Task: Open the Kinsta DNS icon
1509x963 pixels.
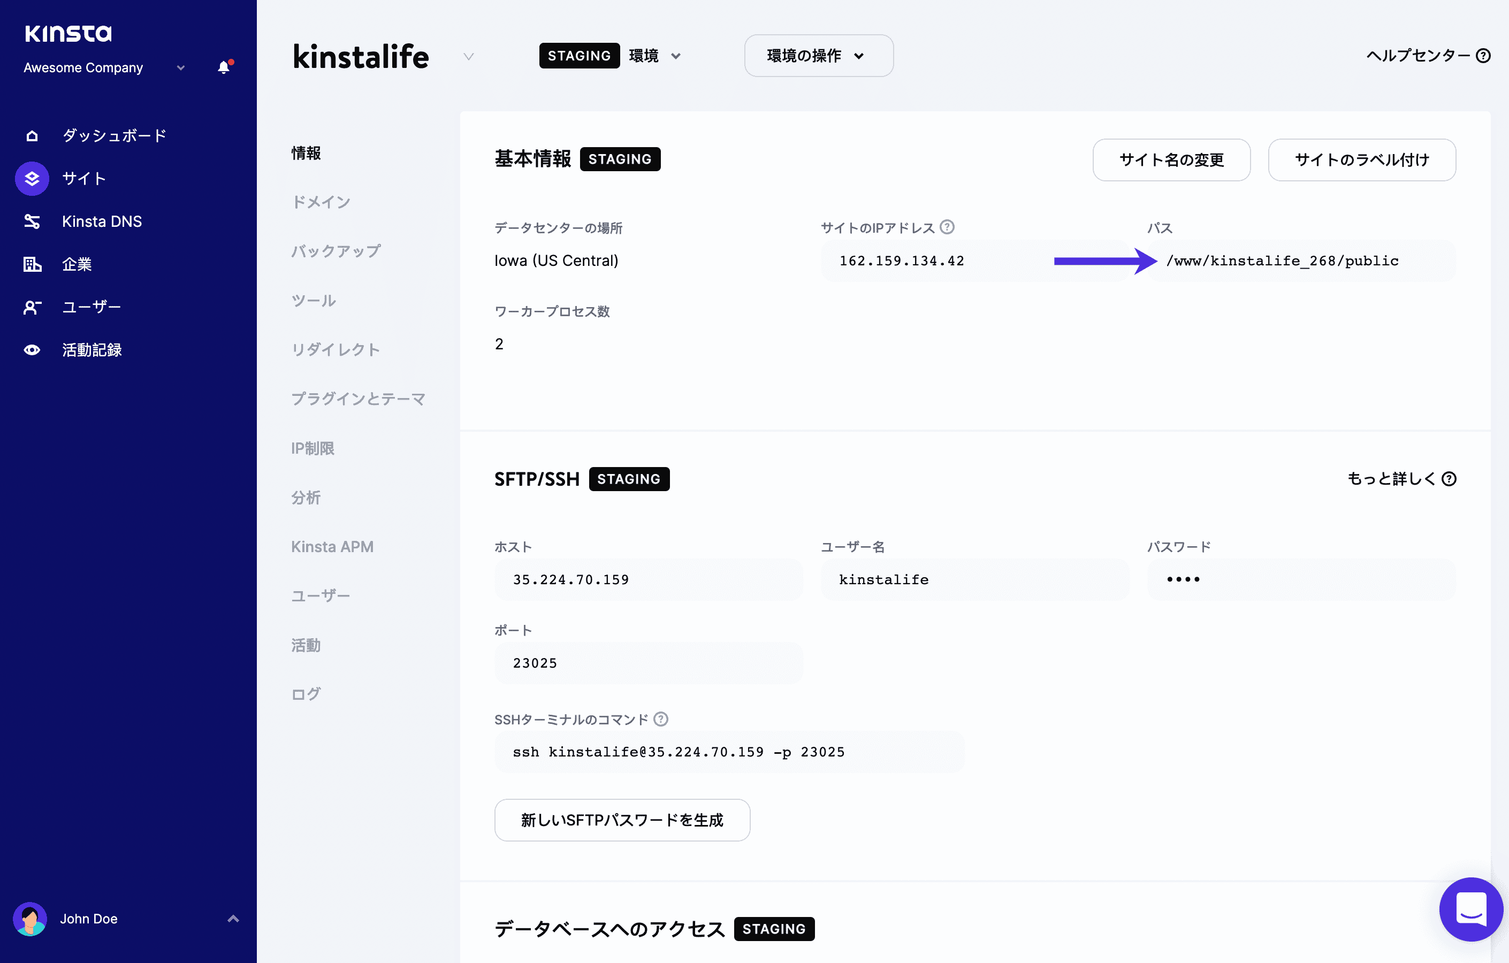Action: point(32,221)
